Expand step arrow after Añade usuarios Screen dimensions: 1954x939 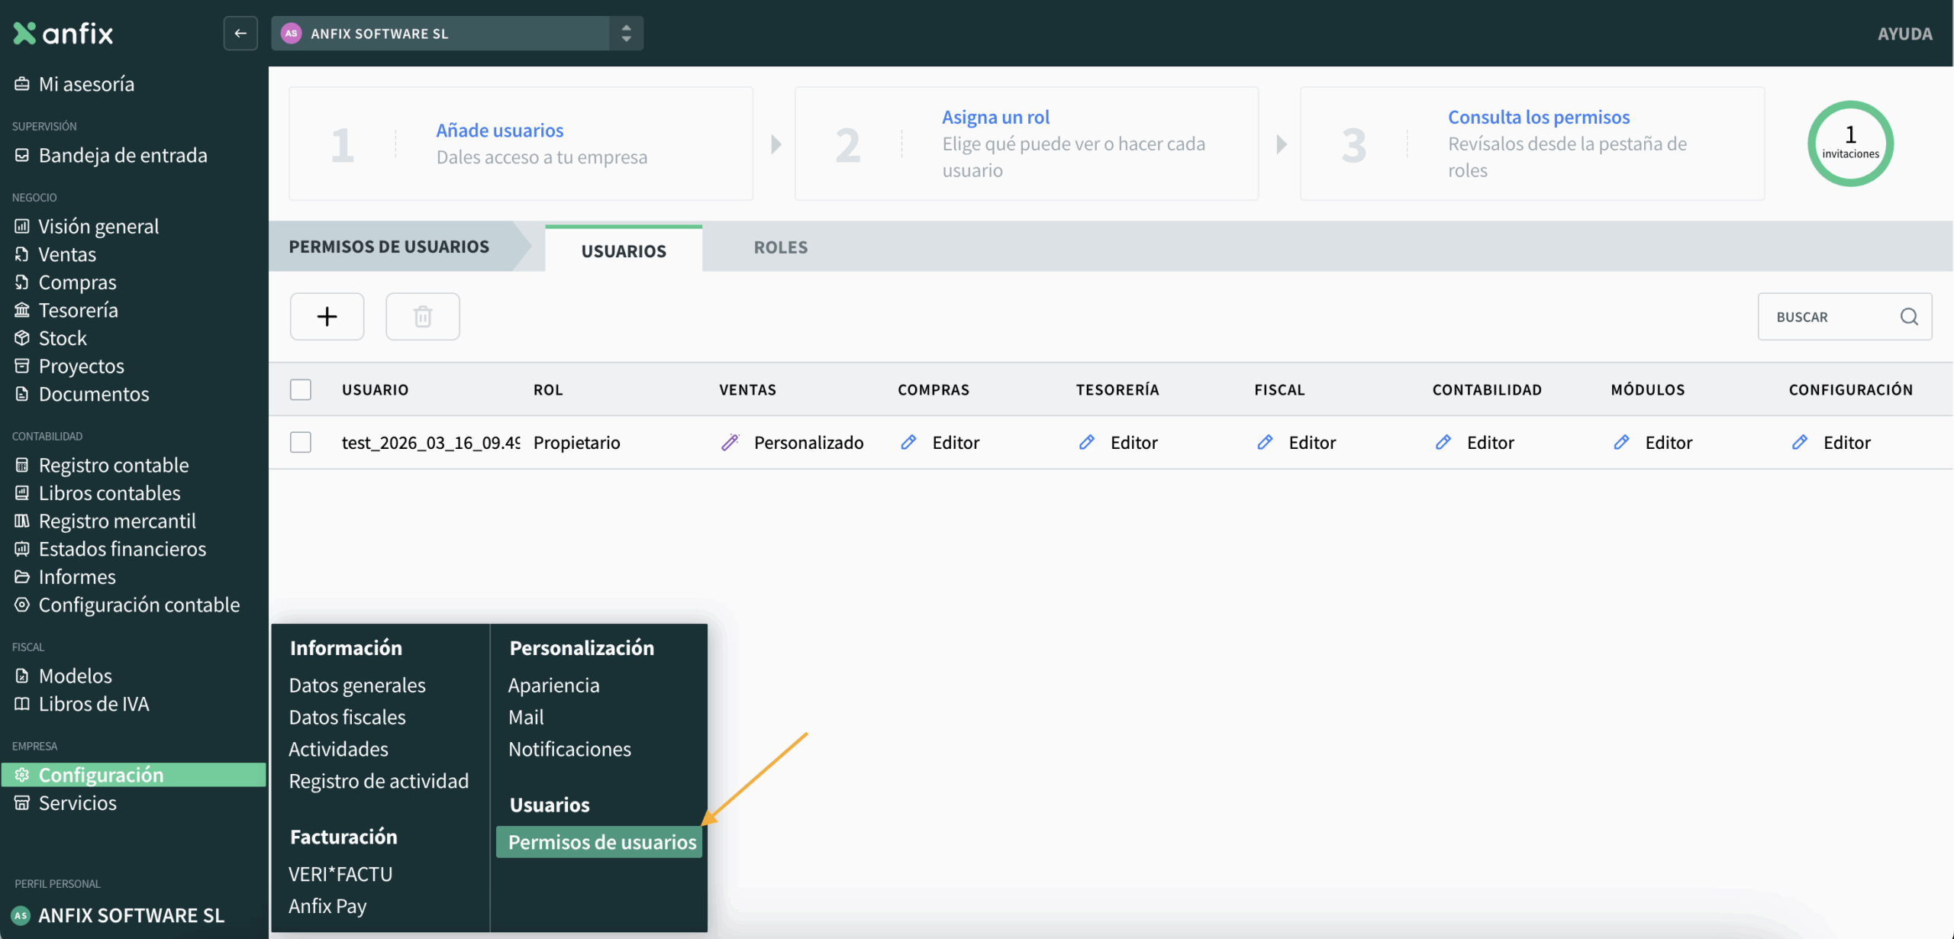pyautogui.click(x=775, y=144)
